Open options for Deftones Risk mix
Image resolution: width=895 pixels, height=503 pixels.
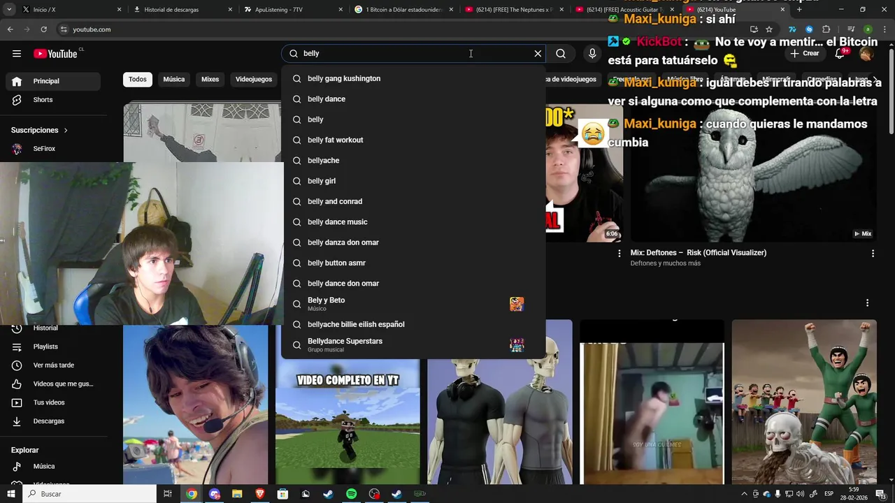click(x=873, y=254)
